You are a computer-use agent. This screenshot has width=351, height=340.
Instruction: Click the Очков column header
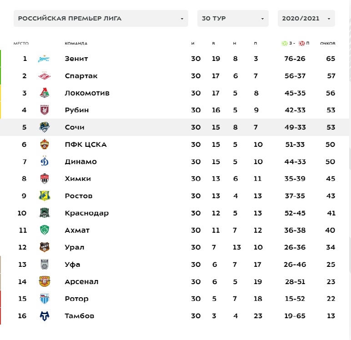(327, 43)
